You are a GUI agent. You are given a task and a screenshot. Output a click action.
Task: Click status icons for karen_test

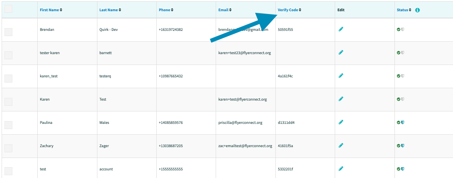coord(400,76)
